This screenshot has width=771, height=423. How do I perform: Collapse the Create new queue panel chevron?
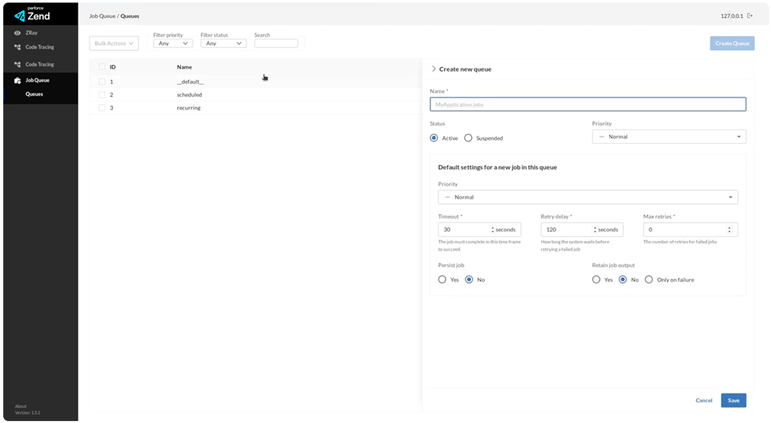434,69
